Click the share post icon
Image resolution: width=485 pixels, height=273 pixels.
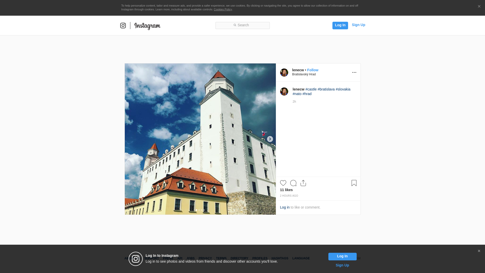pos(303,183)
